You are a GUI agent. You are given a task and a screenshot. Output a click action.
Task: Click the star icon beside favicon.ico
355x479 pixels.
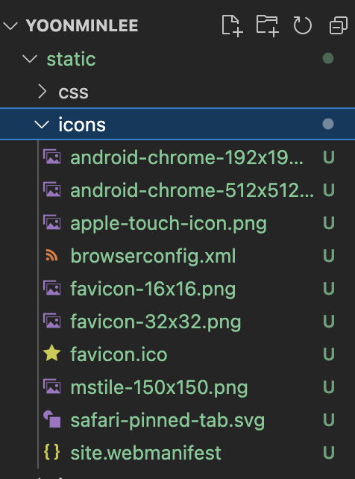point(52,353)
